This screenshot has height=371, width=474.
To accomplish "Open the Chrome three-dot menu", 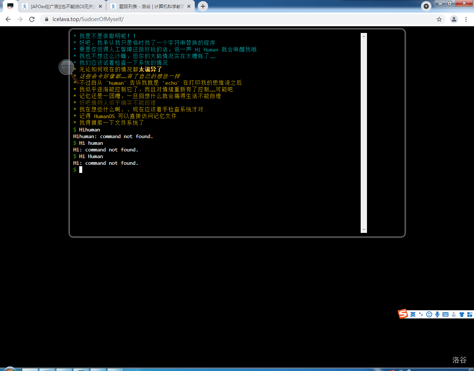I will click(466, 19).
